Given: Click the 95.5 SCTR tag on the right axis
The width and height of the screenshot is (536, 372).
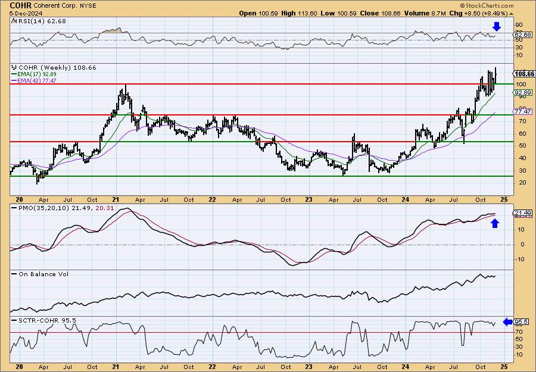Looking at the screenshot, I should pyautogui.click(x=522, y=322).
